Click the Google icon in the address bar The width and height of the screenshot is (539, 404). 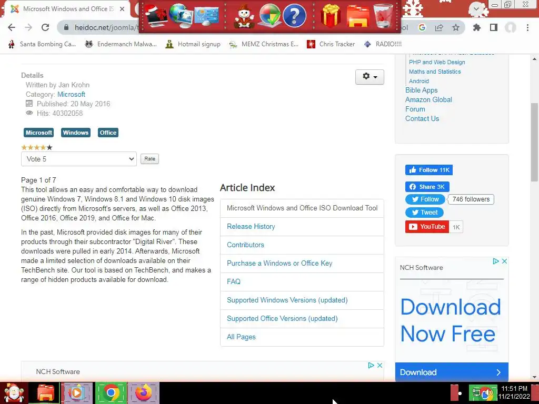point(422,27)
